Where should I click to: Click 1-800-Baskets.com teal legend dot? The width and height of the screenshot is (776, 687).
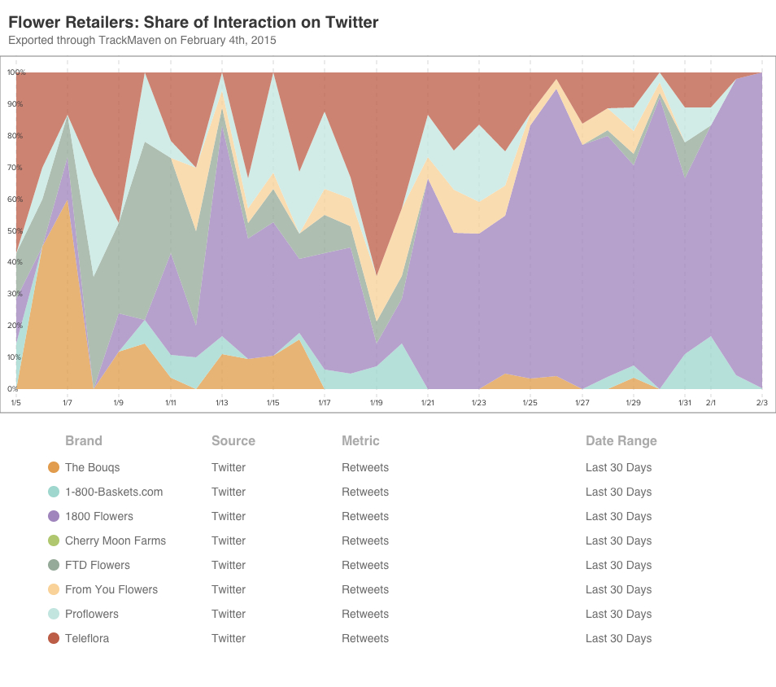pyautogui.click(x=54, y=492)
